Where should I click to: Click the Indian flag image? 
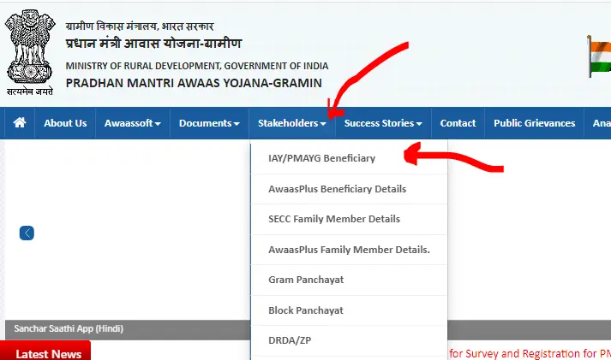[599, 56]
